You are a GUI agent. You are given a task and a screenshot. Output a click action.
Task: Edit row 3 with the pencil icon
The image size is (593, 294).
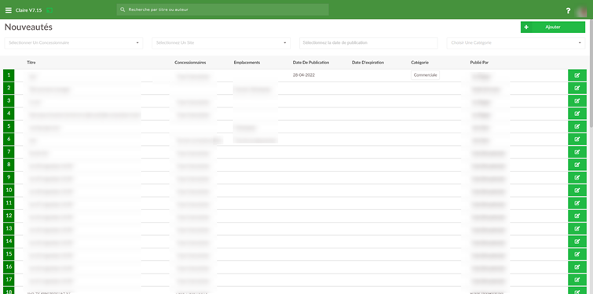click(x=577, y=101)
